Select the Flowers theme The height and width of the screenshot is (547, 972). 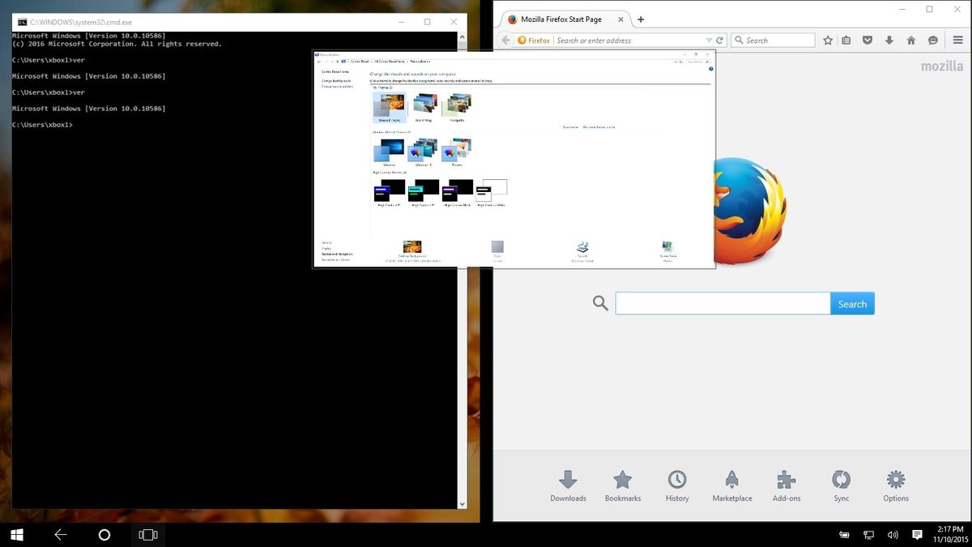coord(455,149)
